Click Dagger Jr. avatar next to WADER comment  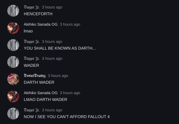tap(13, 62)
